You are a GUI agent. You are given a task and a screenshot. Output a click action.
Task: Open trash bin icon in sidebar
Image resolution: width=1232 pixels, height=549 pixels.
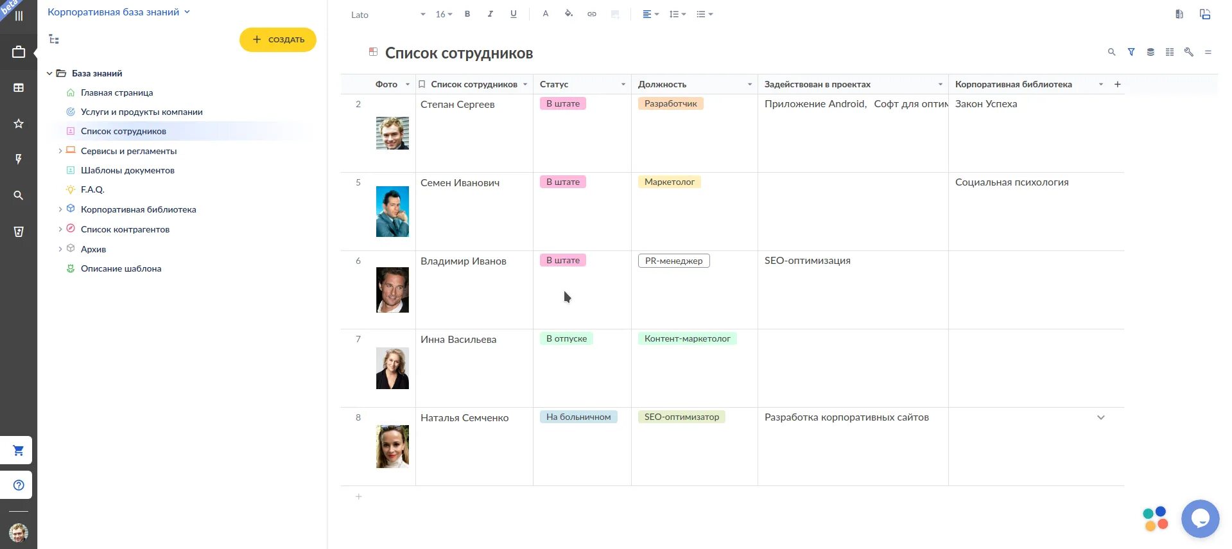pos(19,232)
